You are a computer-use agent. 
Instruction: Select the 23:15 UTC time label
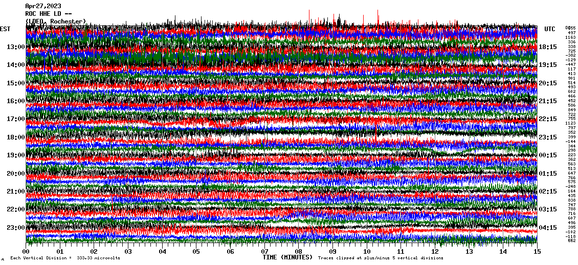[548, 137]
